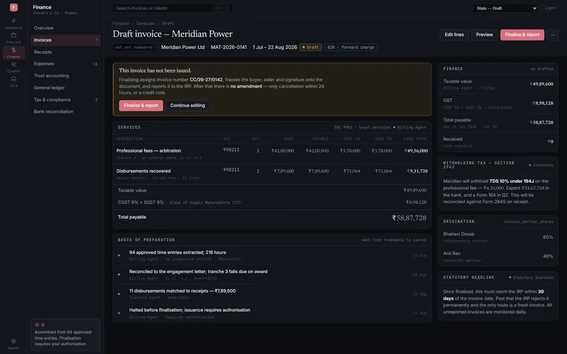
Task: Open the Practice briefcase icon
Action: point(14,37)
